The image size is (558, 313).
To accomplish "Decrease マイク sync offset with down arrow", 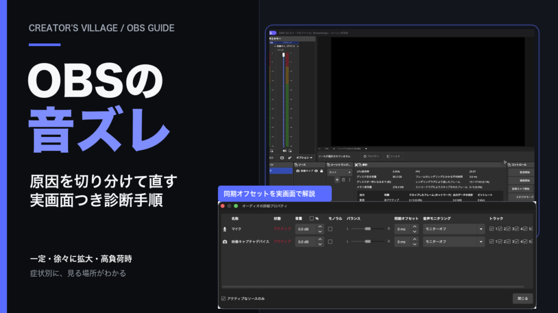I will click(415, 231).
